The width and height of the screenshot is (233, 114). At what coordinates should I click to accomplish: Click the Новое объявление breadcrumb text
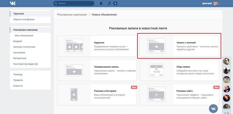pyautogui.click(x=104, y=14)
